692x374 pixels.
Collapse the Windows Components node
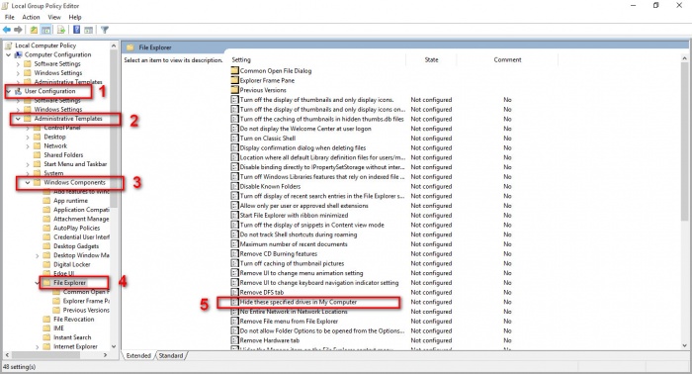click(28, 182)
